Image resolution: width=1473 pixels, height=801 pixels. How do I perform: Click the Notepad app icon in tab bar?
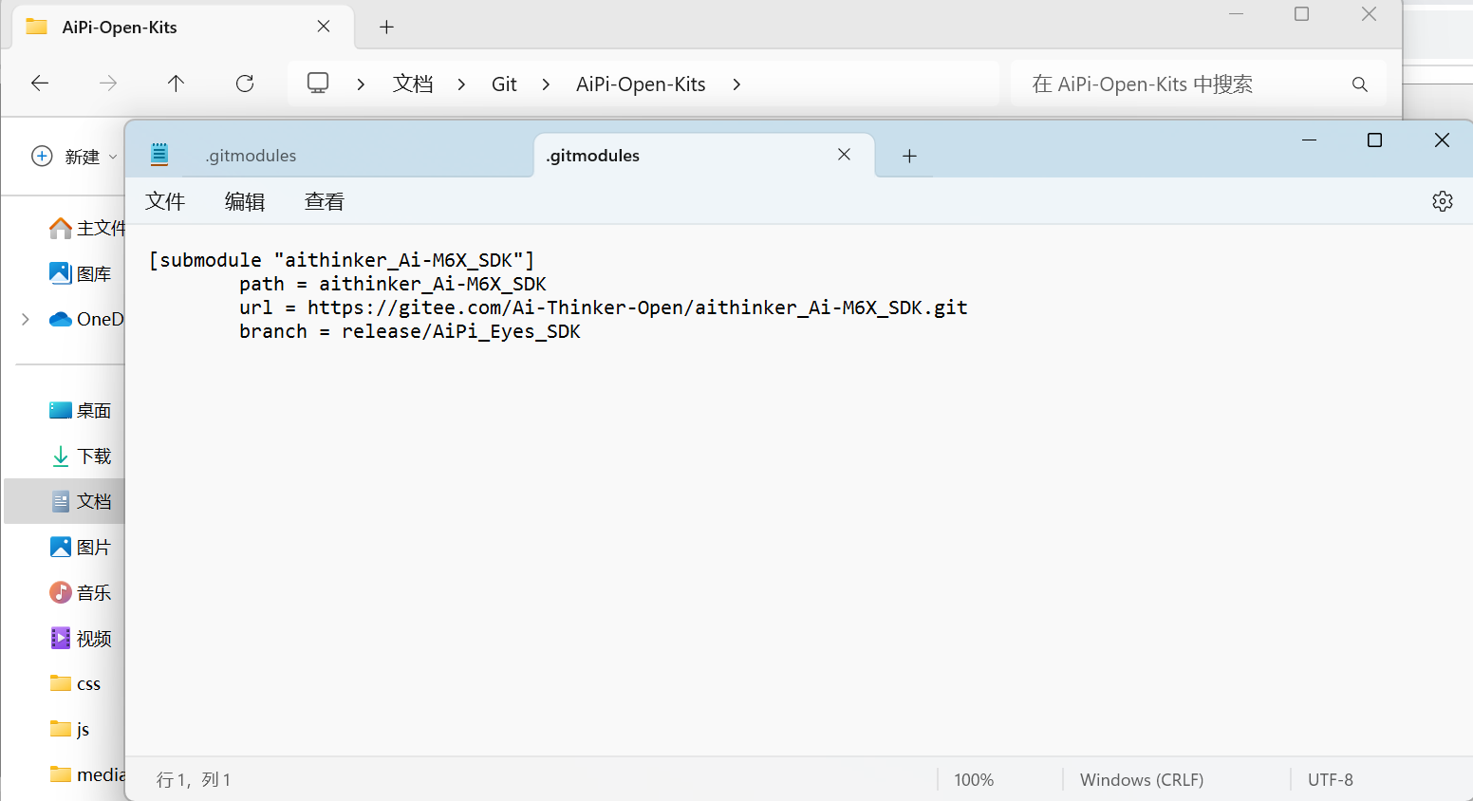point(159,155)
